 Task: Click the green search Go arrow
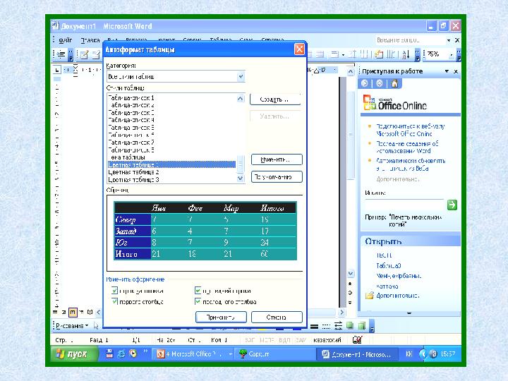pos(452,205)
